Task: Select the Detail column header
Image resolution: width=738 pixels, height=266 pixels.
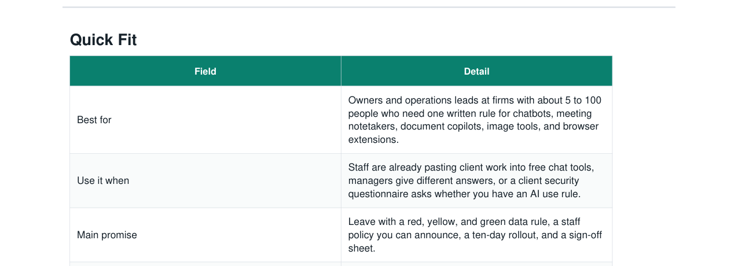Action: coord(476,71)
